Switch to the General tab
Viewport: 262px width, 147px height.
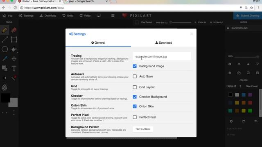98,42
